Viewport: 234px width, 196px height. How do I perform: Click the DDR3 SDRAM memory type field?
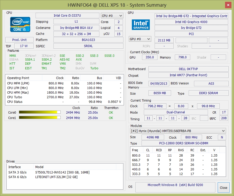click(208, 93)
